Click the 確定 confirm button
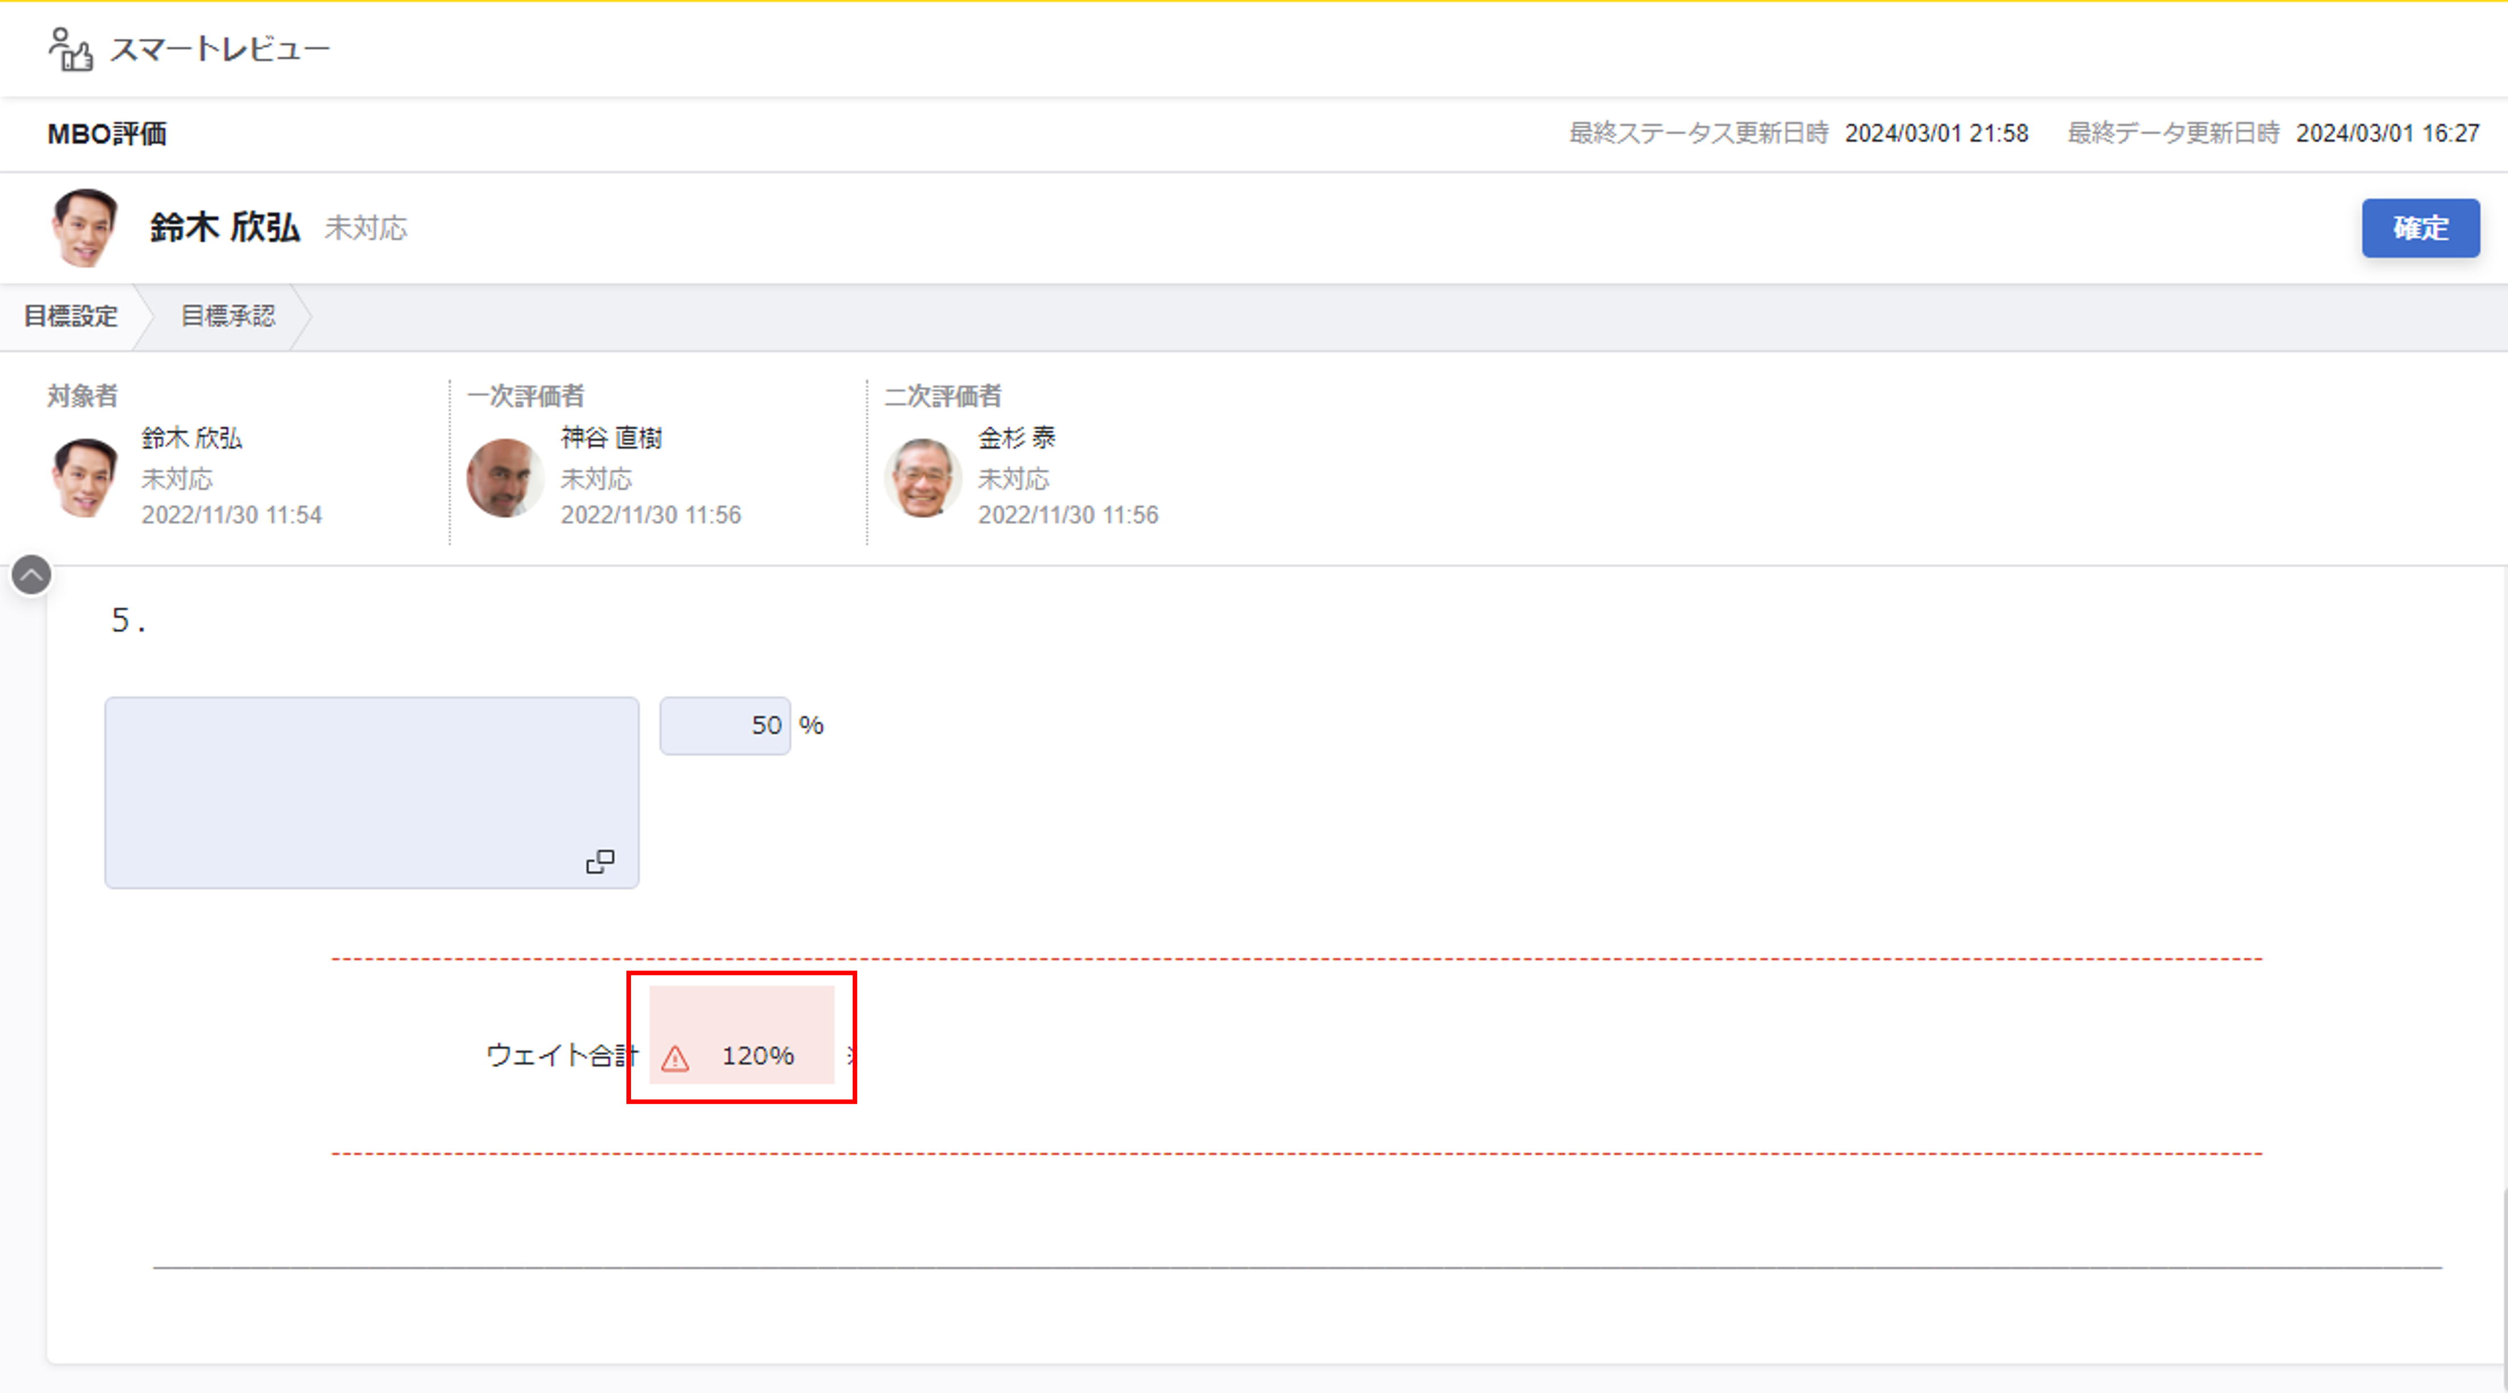The height and width of the screenshot is (1393, 2508). coord(2420,229)
